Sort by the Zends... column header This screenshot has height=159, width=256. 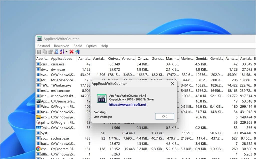[158, 58]
